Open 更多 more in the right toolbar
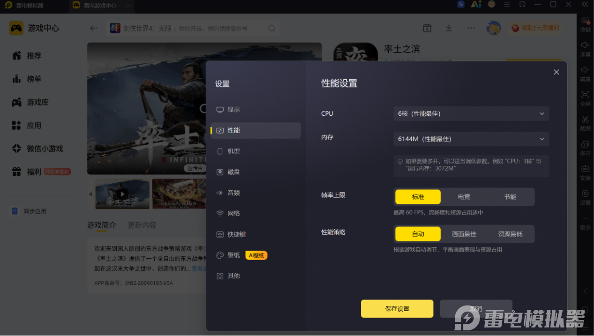 click(585, 223)
